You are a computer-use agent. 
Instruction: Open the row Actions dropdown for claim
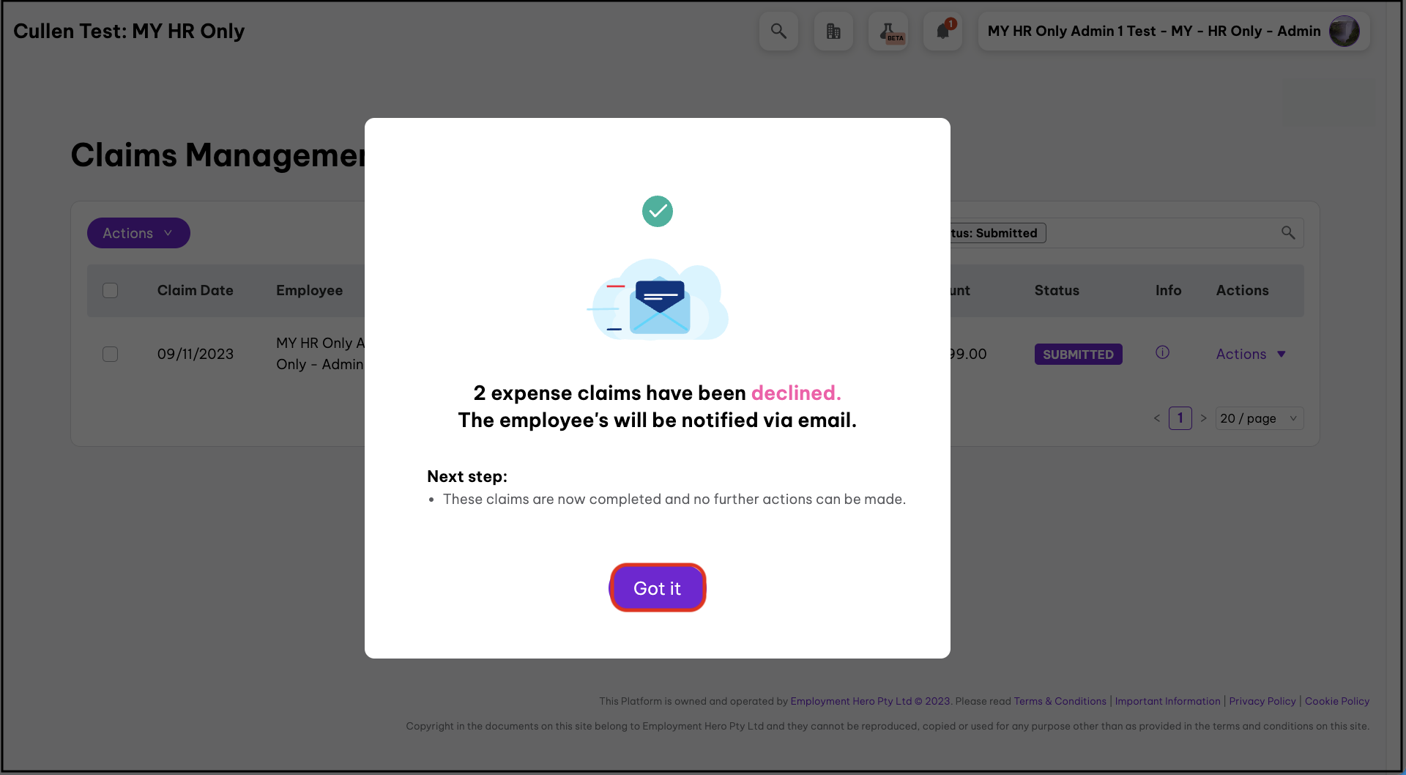pos(1251,355)
